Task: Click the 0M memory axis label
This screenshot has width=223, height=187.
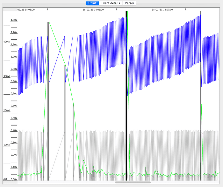Action: (5, 179)
